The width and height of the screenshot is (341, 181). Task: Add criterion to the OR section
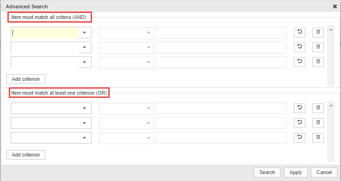(26, 155)
